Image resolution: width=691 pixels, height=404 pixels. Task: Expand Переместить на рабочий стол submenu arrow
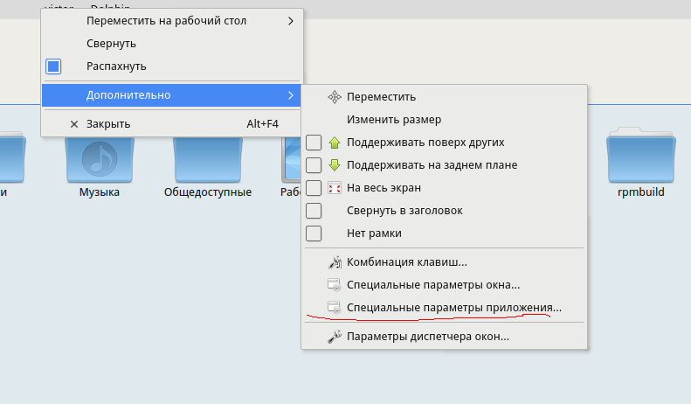(x=290, y=21)
